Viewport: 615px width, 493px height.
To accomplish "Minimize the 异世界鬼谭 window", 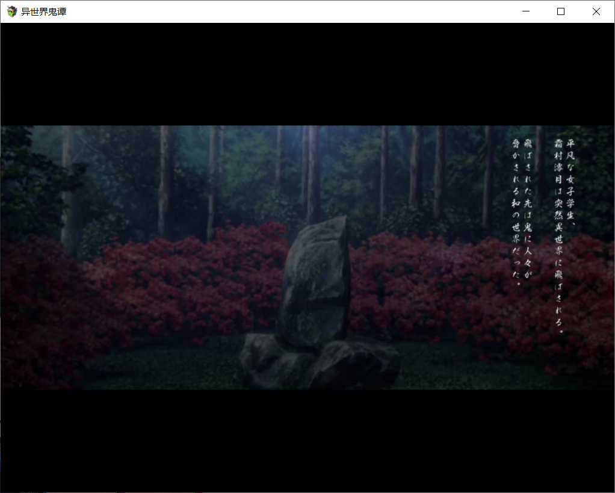I will click(526, 11).
